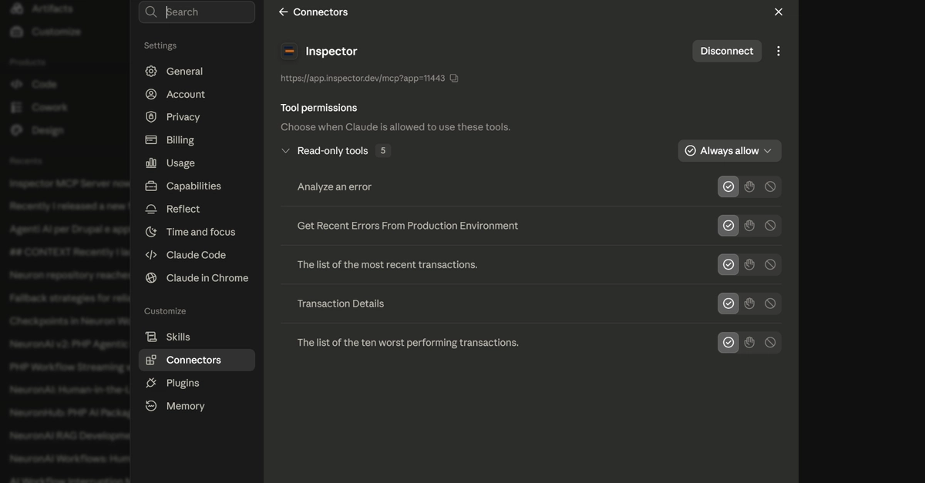
Task: Click the back arrow next to Connectors
Action: point(283,12)
